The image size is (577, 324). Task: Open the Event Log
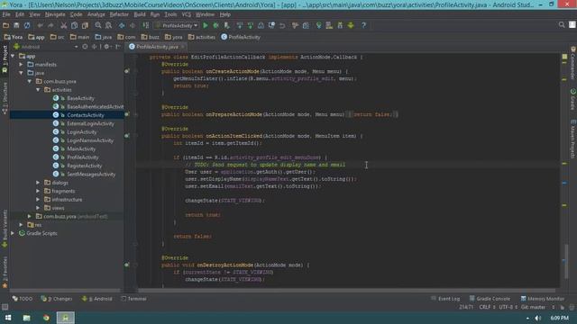point(445,299)
